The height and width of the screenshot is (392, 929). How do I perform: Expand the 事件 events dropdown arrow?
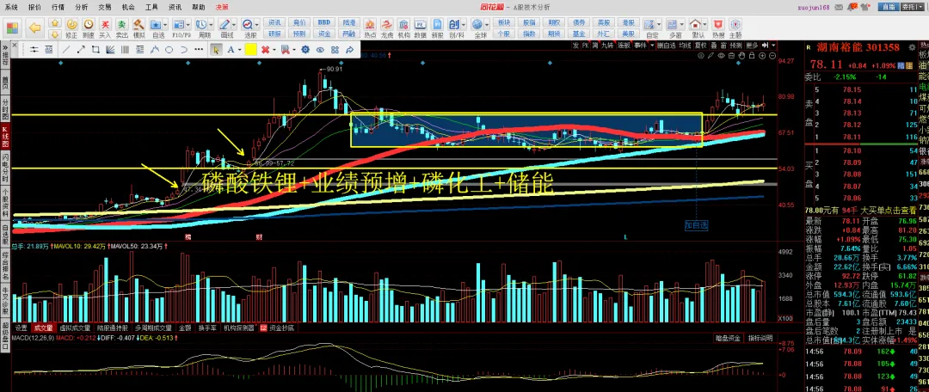click(650, 45)
